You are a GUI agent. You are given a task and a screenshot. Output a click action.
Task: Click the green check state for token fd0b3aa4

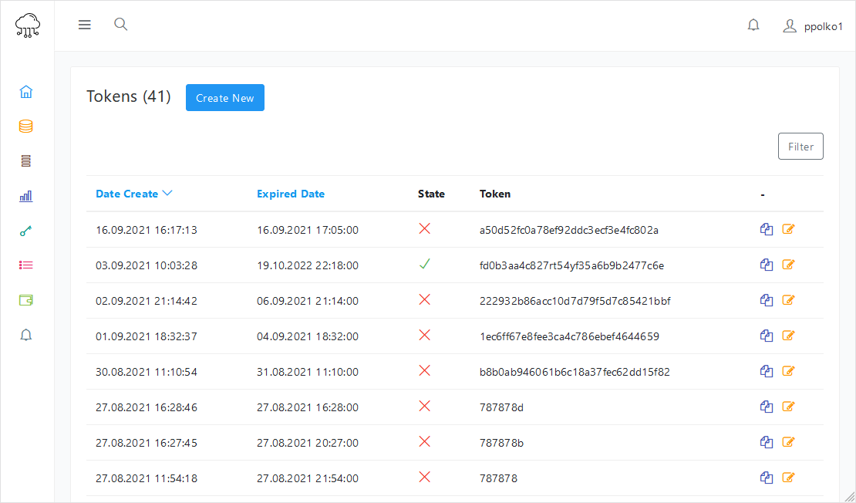click(424, 265)
